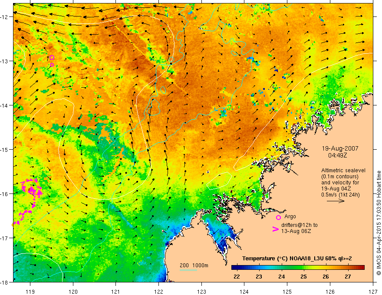Viewport: 382px width, 295px height.
Task: Click the colorbar tick label 22
Action: pyautogui.click(x=237, y=276)
